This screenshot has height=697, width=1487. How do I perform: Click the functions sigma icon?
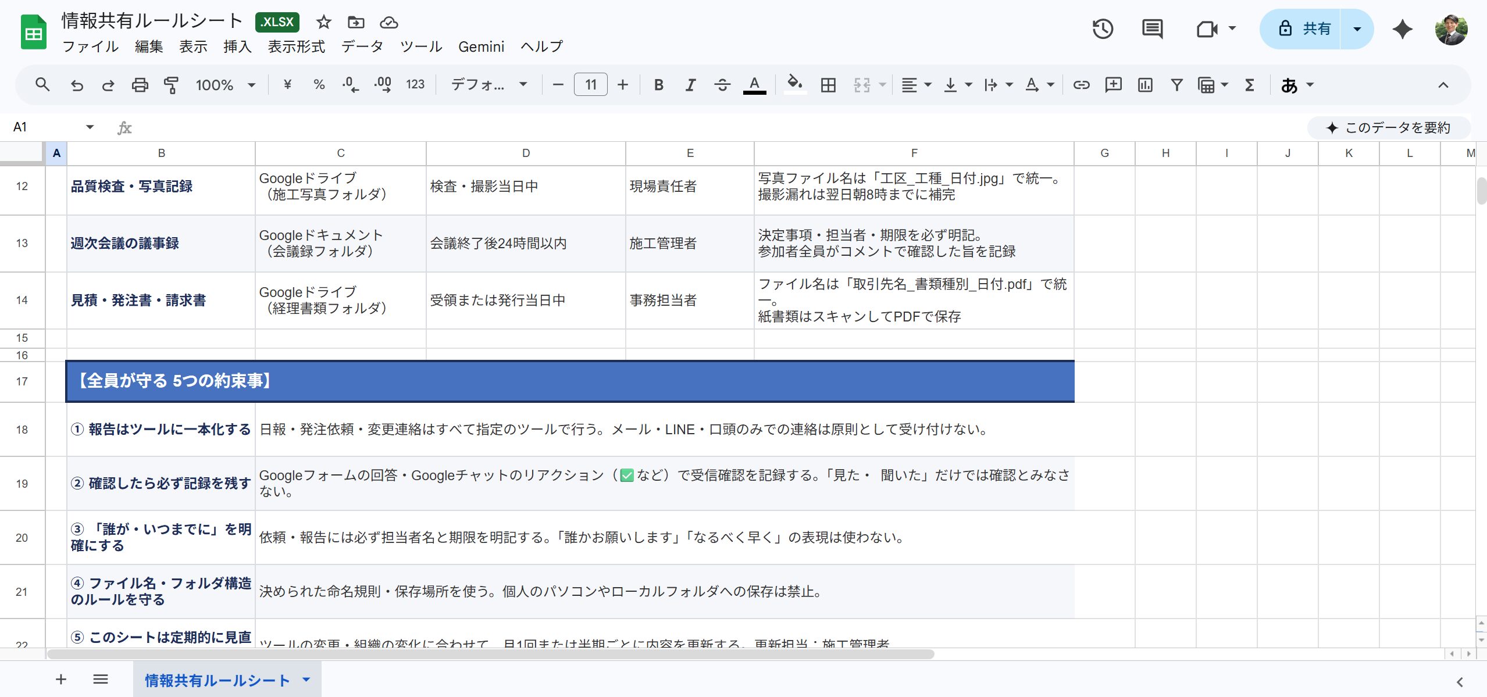tap(1249, 85)
